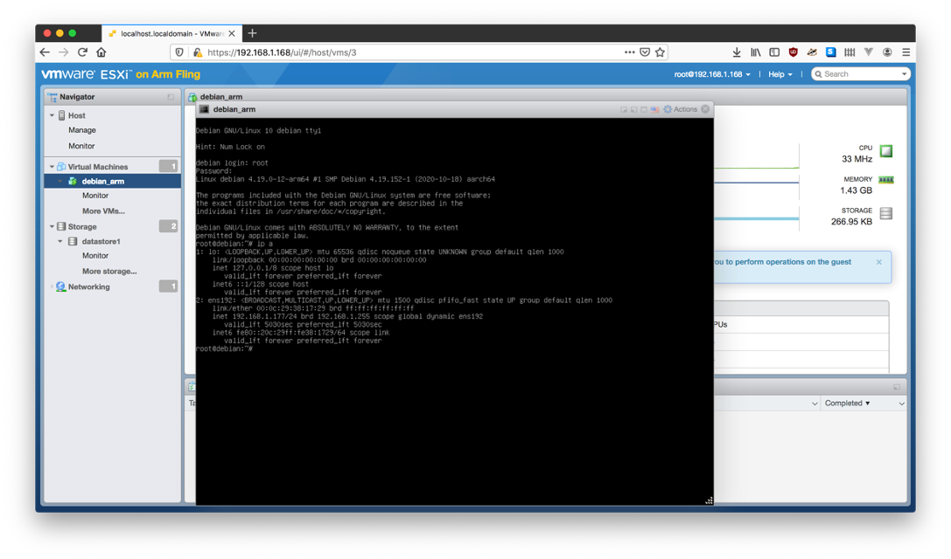Screen dimensions: 951x559
Task: Grab the console window resize handle
Action: click(709, 500)
